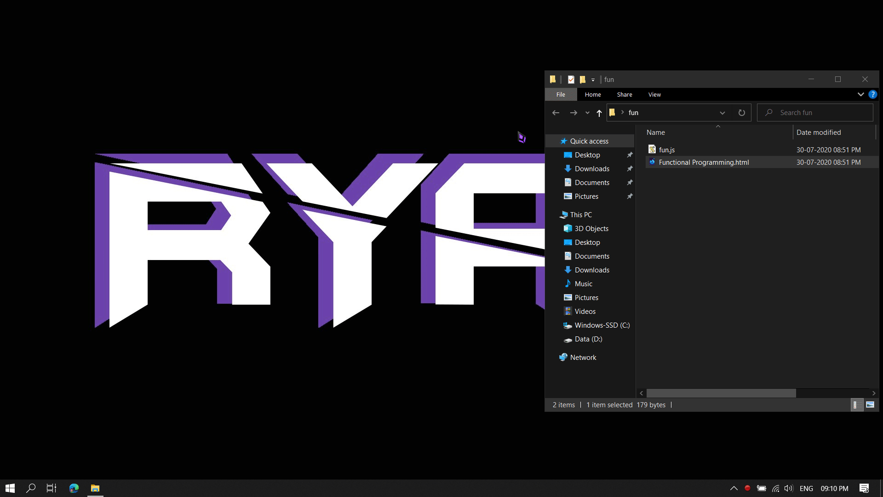Select Network in navigation pane

tap(583, 358)
